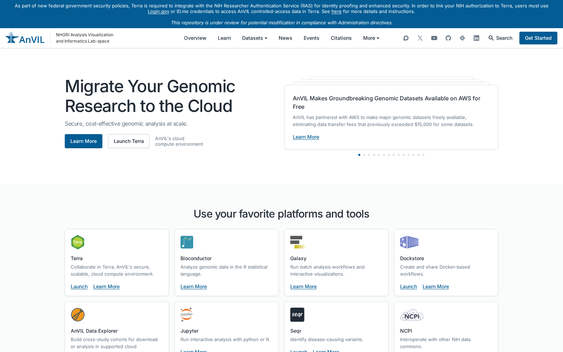
Task: Click the NCPI cloud logo icon
Action: (x=412, y=315)
